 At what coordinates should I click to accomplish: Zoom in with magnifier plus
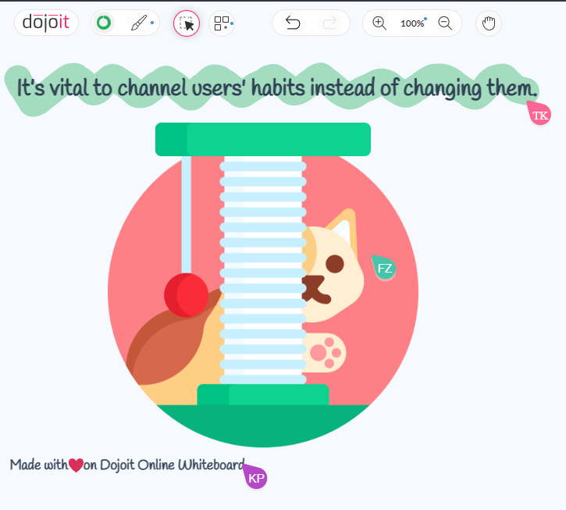(x=379, y=23)
